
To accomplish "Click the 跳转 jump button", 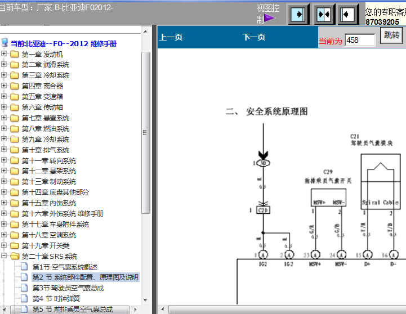I will click(391, 35).
